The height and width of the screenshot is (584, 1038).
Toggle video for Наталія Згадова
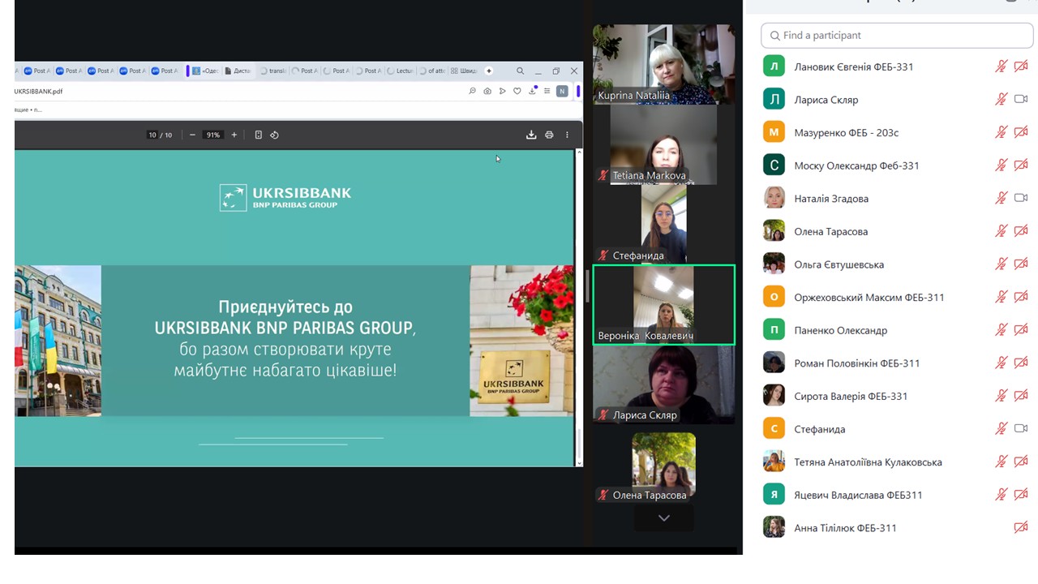[x=1021, y=199]
